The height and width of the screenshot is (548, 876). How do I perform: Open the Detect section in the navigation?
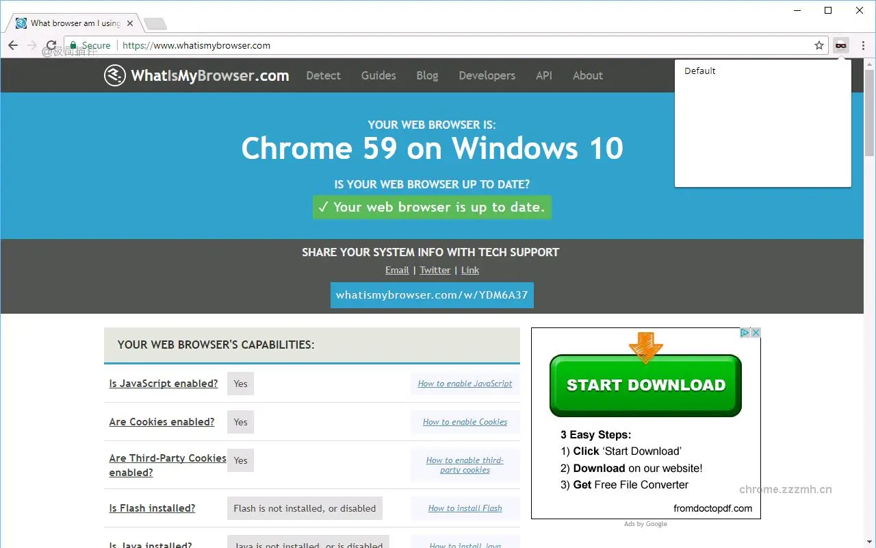tap(323, 75)
